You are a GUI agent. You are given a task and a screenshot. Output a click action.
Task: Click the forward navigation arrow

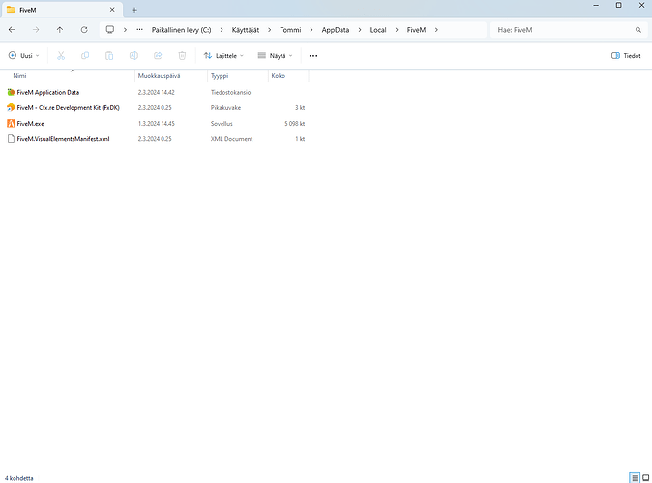[36, 30]
